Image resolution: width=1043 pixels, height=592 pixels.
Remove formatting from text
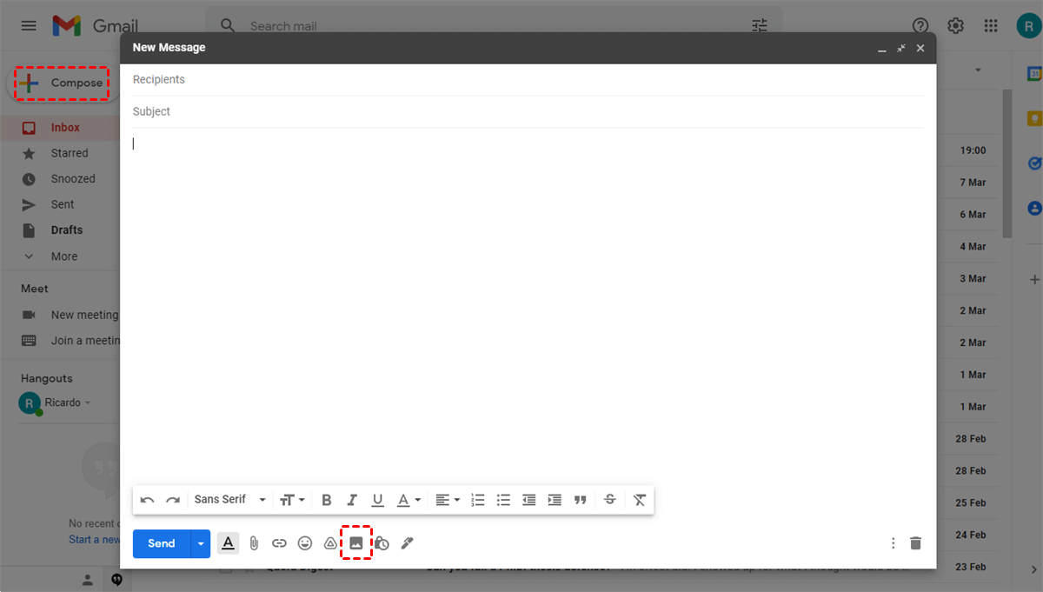640,500
